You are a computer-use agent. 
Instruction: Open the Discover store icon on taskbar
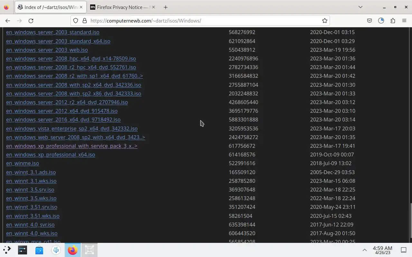pos(39,250)
